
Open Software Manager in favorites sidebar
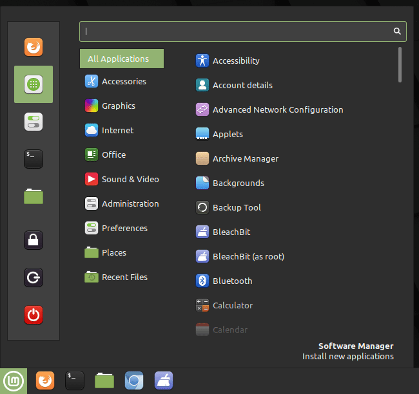pos(34,84)
